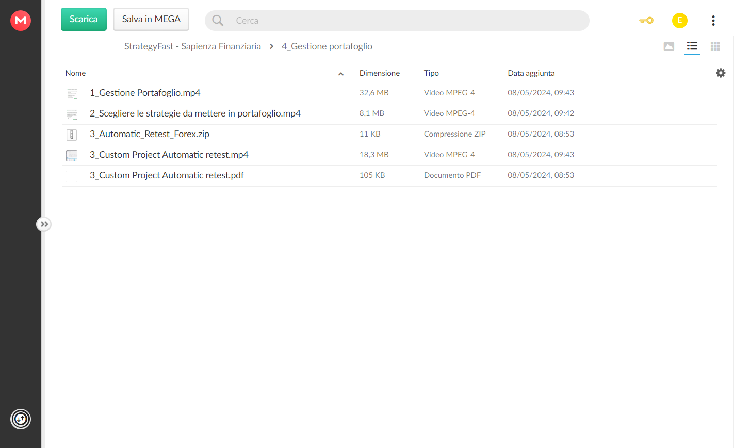Viewport: 734px width, 448px height.
Task: Click the yellow key icon
Action: 646,21
